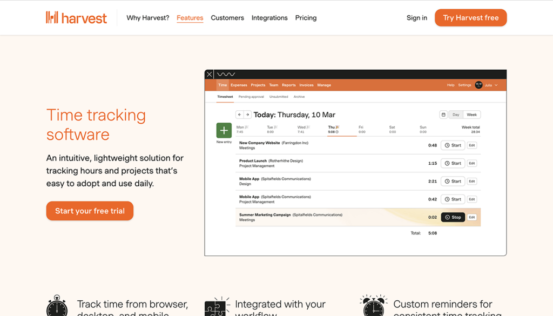Start timer for Mobile App Project Management

[x=453, y=199]
